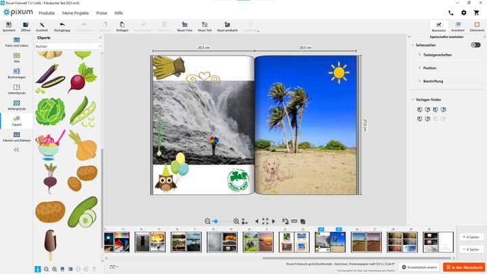Image resolution: width=487 pixels, height=274 pixels.
Task: Click the ruler display icon below the editor
Action: click(x=294, y=221)
